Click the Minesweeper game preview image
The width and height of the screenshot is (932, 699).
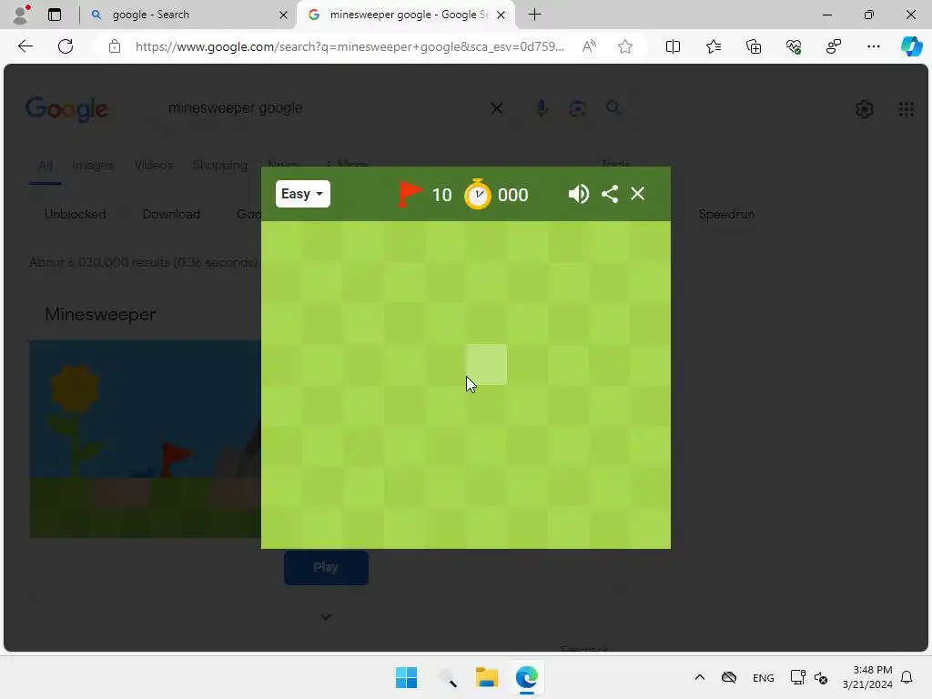click(145, 440)
